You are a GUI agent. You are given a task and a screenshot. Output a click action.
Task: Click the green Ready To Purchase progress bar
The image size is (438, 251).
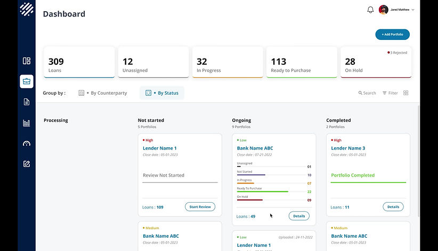point(262,191)
